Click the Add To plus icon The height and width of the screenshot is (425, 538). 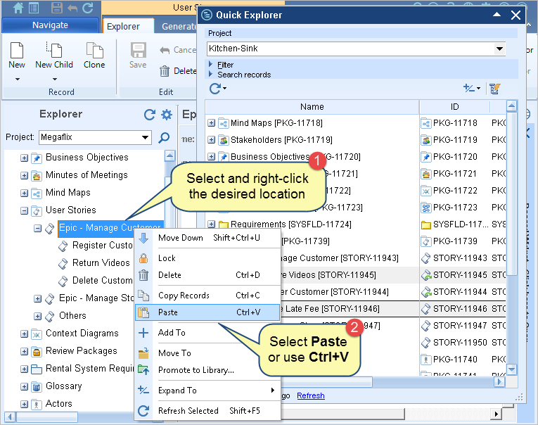click(x=143, y=333)
